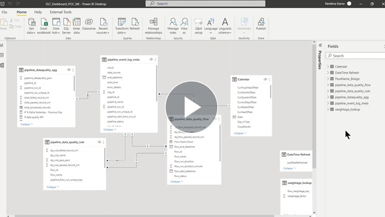This screenshot has width=385, height=217.
Task: Open the Dataverse connector
Action: point(89,22)
